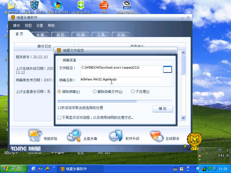The image size is (231, 173).
Task: Click the Rising lion mascot on desktop
Action: coord(194,141)
